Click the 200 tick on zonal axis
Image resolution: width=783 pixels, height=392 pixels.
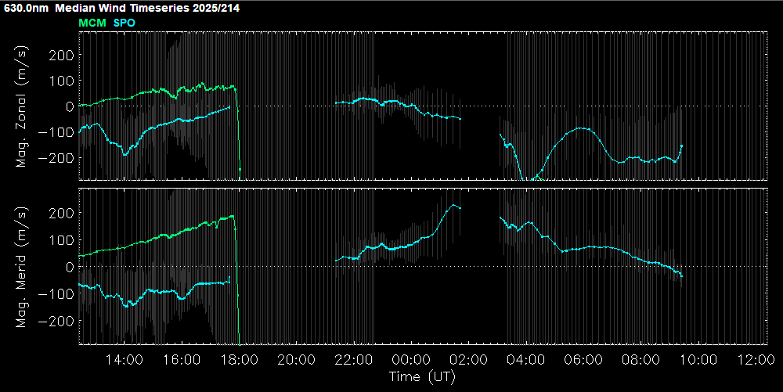[x=61, y=55]
